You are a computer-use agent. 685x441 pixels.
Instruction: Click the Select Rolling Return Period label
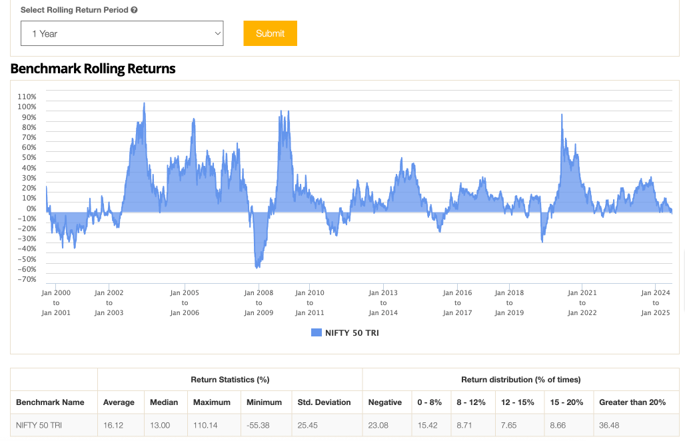(x=74, y=10)
